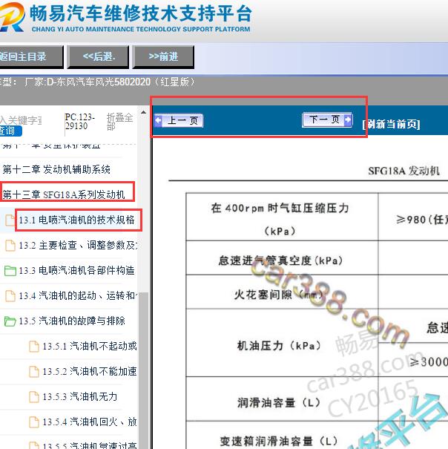Expand 13.3 电喷汽油机各部件构造
The width and height of the screenshot is (448, 449).
point(76,270)
